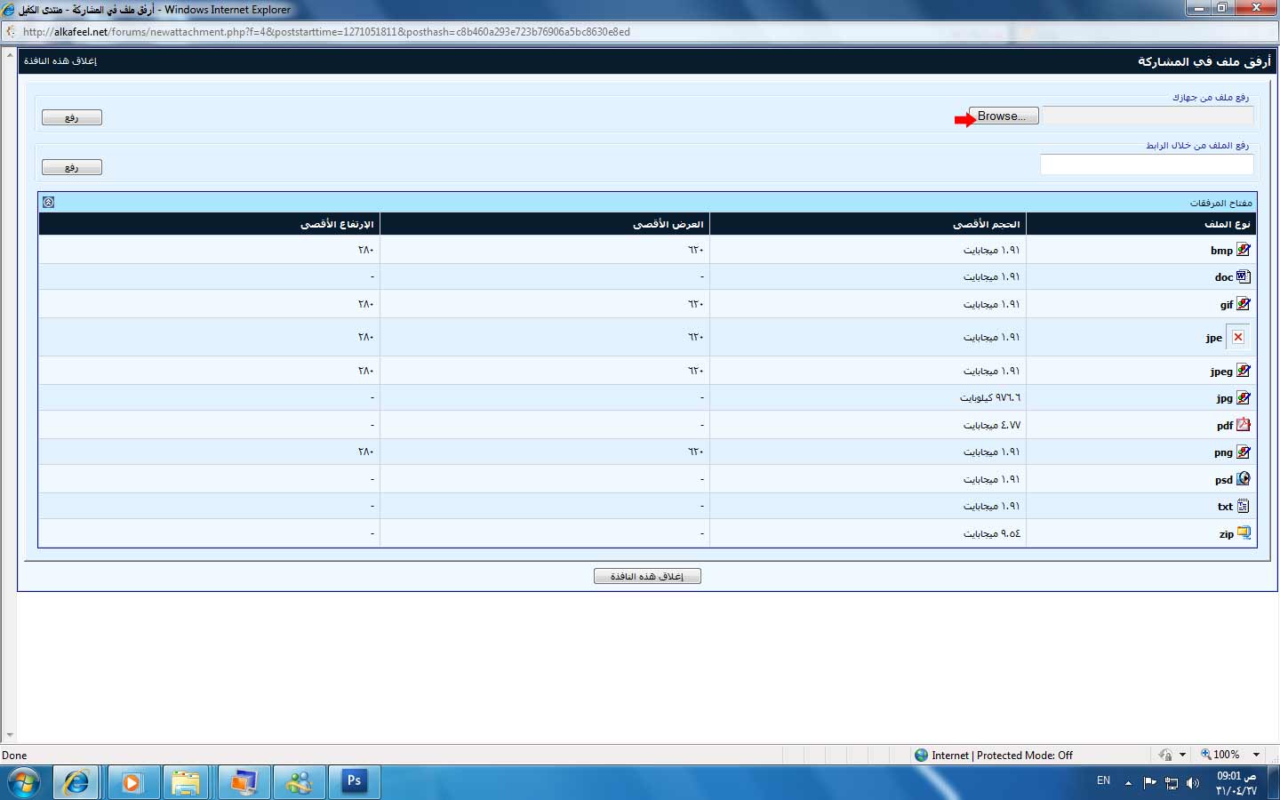Show hidden system tray icons
This screenshot has width=1280, height=800.
pyautogui.click(x=1128, y=783)
